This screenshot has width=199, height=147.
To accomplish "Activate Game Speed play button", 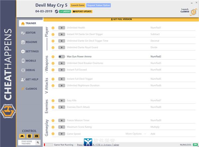I will pos(62,134).
